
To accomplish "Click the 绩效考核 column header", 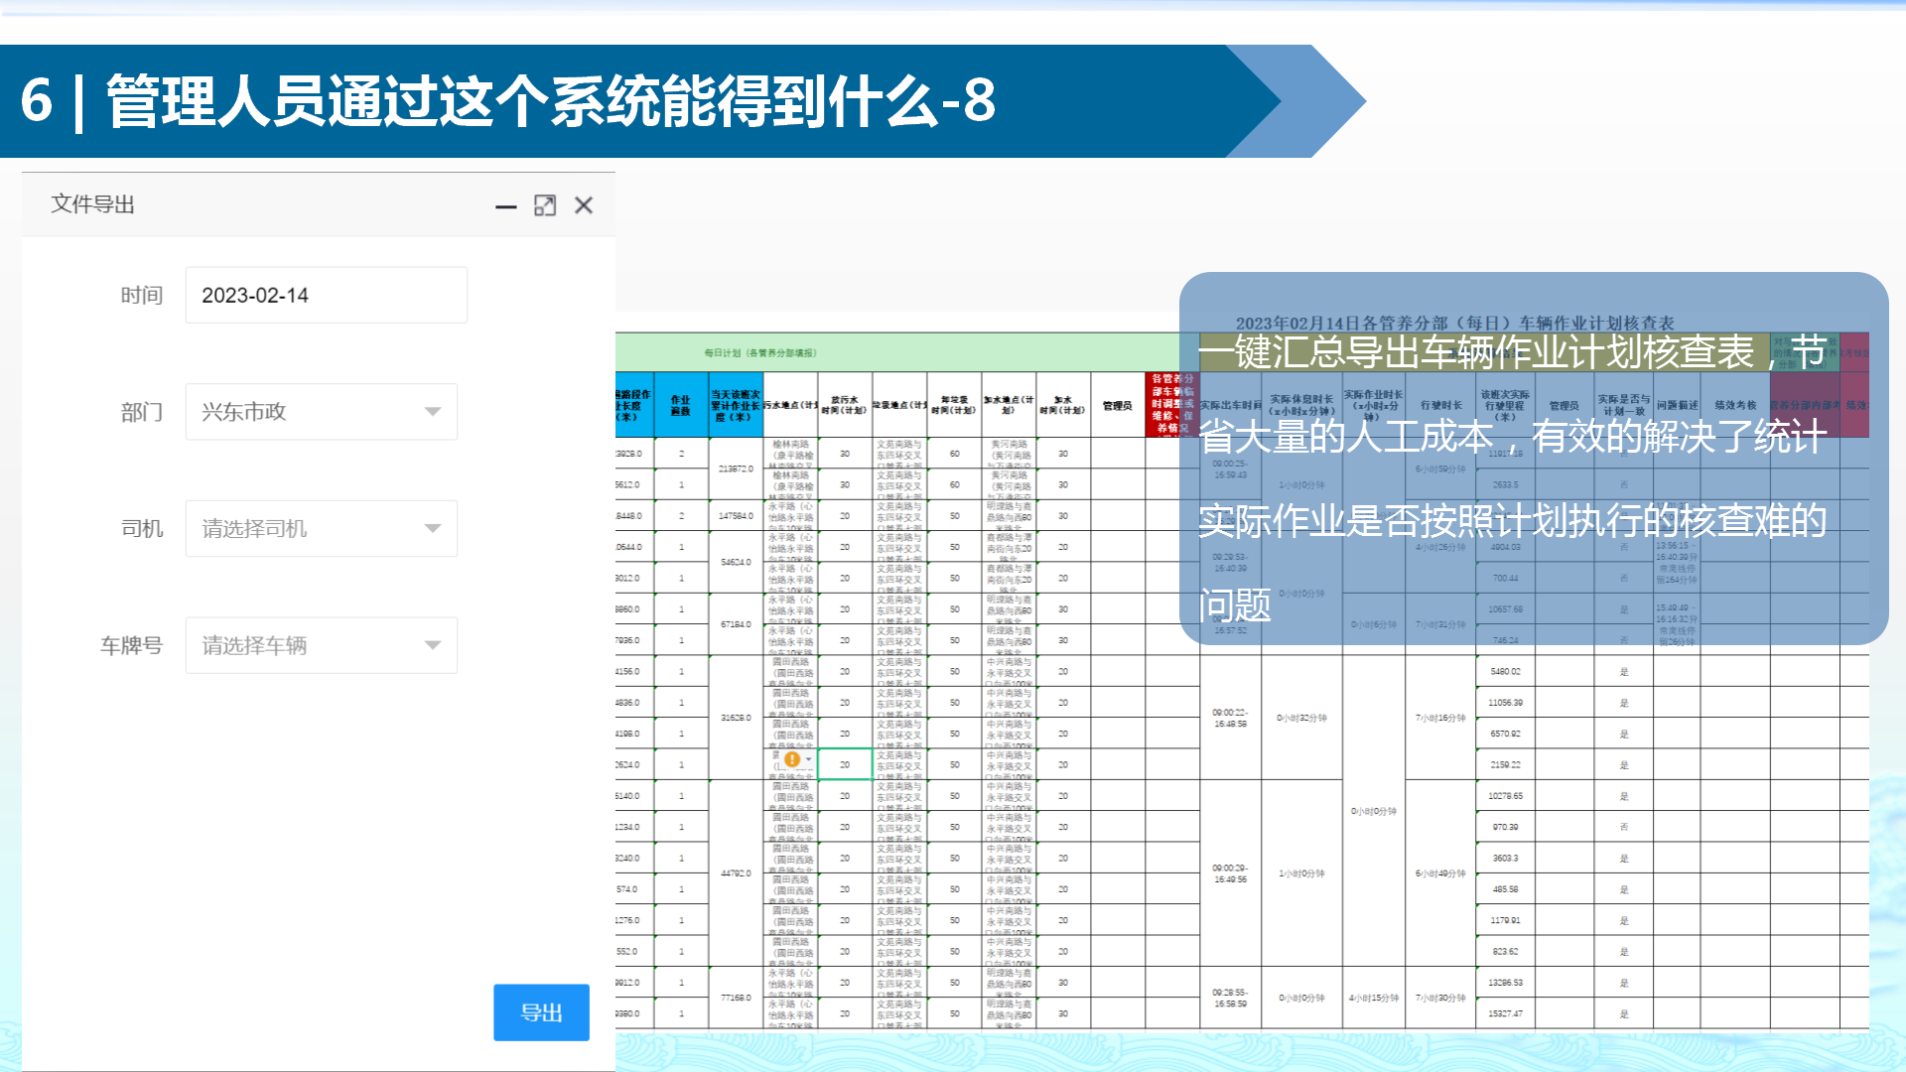I will point(1735,405).
